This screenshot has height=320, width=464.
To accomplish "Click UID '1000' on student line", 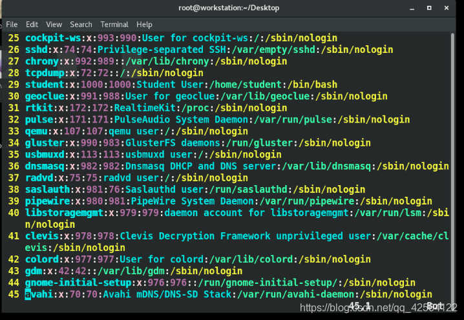I will point(92,85).
